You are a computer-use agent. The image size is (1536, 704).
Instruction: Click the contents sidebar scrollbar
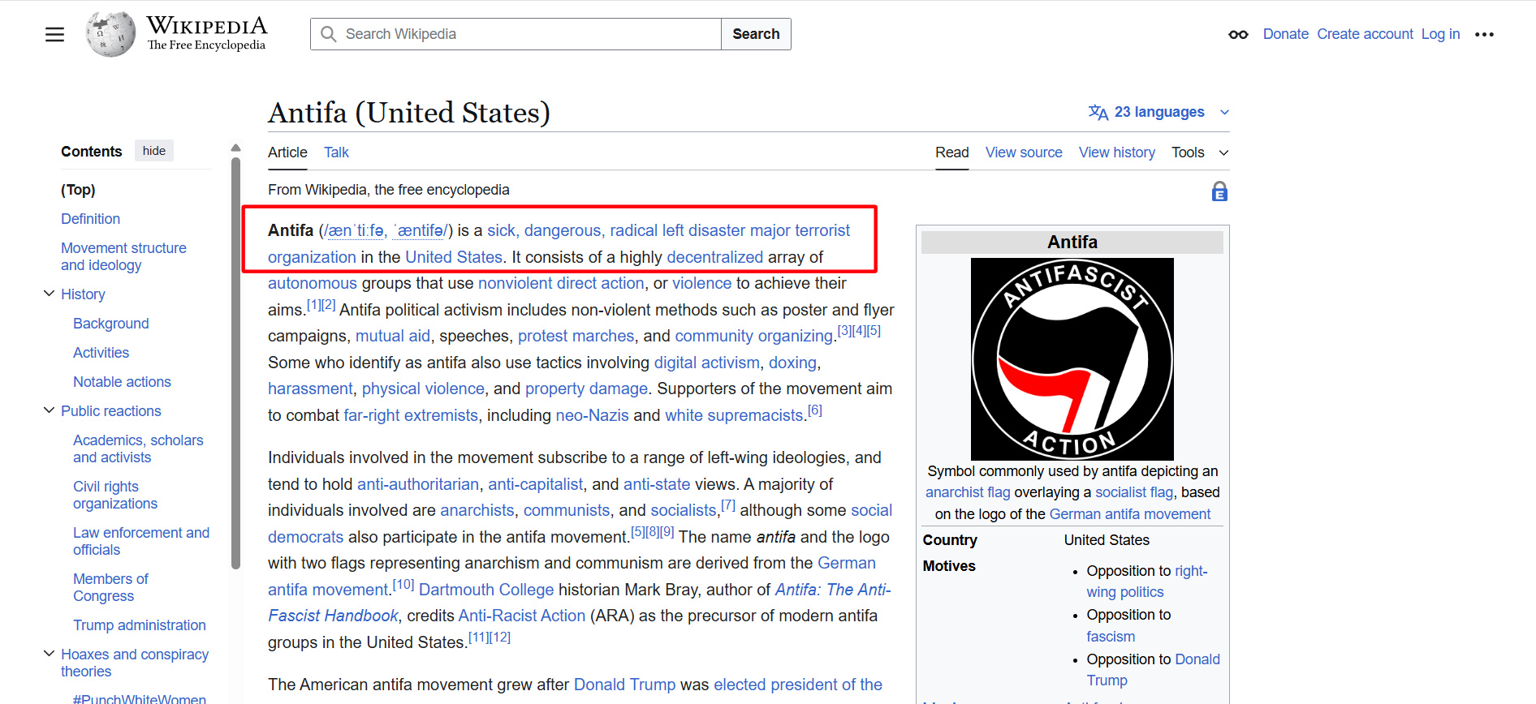point(235,365)
